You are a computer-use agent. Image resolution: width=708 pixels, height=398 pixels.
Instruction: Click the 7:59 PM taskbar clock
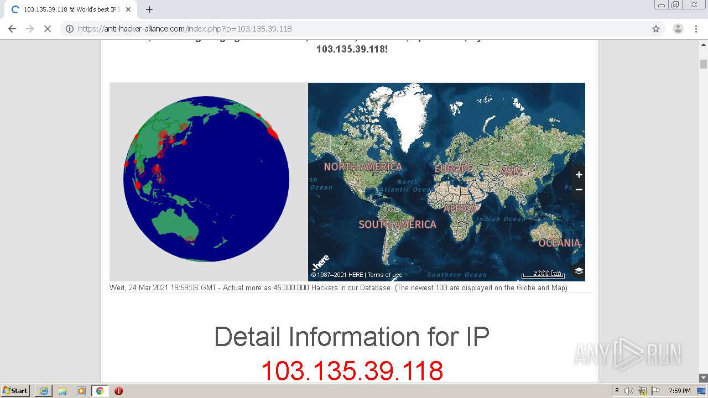pos(680,391)
